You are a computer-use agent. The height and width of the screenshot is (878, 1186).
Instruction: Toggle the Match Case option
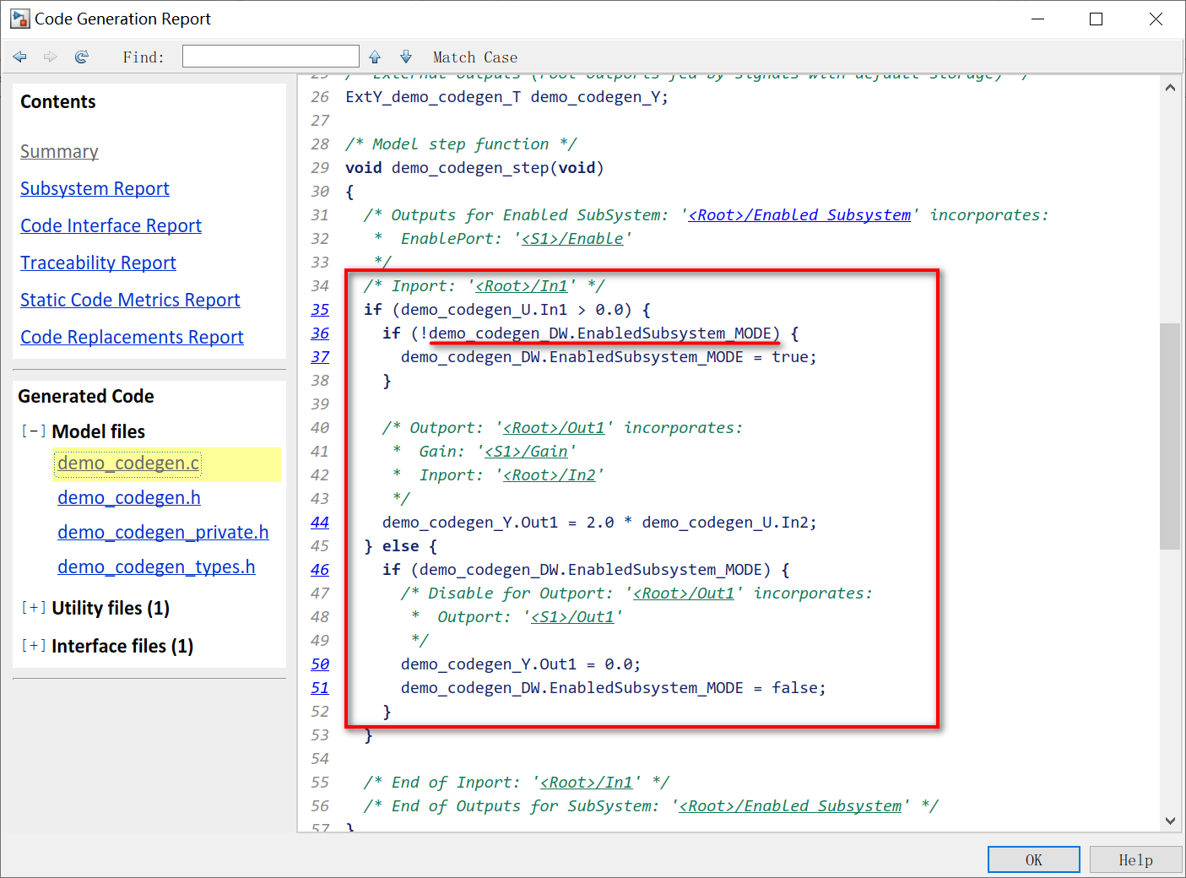point(475,57)
